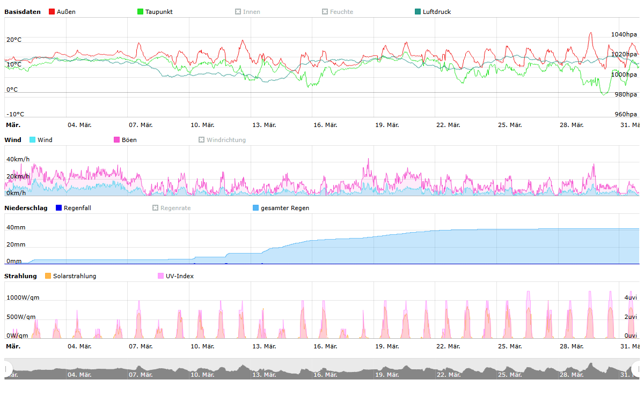Enable the disabled Innen series

[x=238, y=12]
